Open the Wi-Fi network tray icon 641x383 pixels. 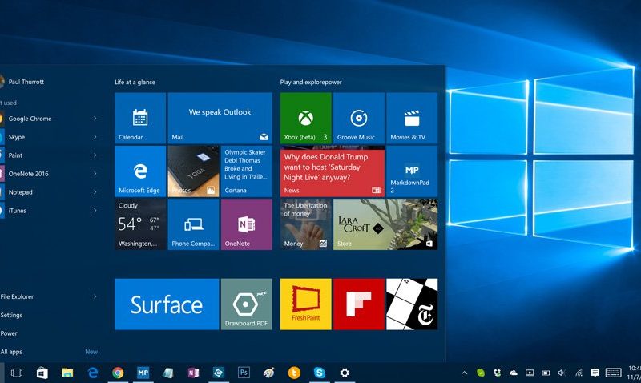pyautogui.click(x=579, y=373)
